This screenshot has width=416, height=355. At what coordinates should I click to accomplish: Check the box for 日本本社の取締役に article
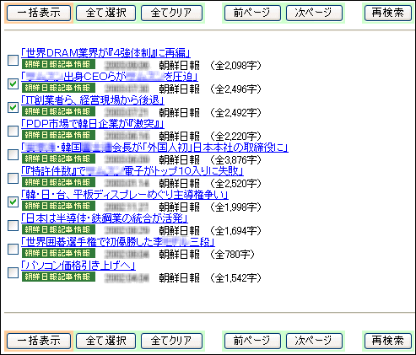[13, 154]
